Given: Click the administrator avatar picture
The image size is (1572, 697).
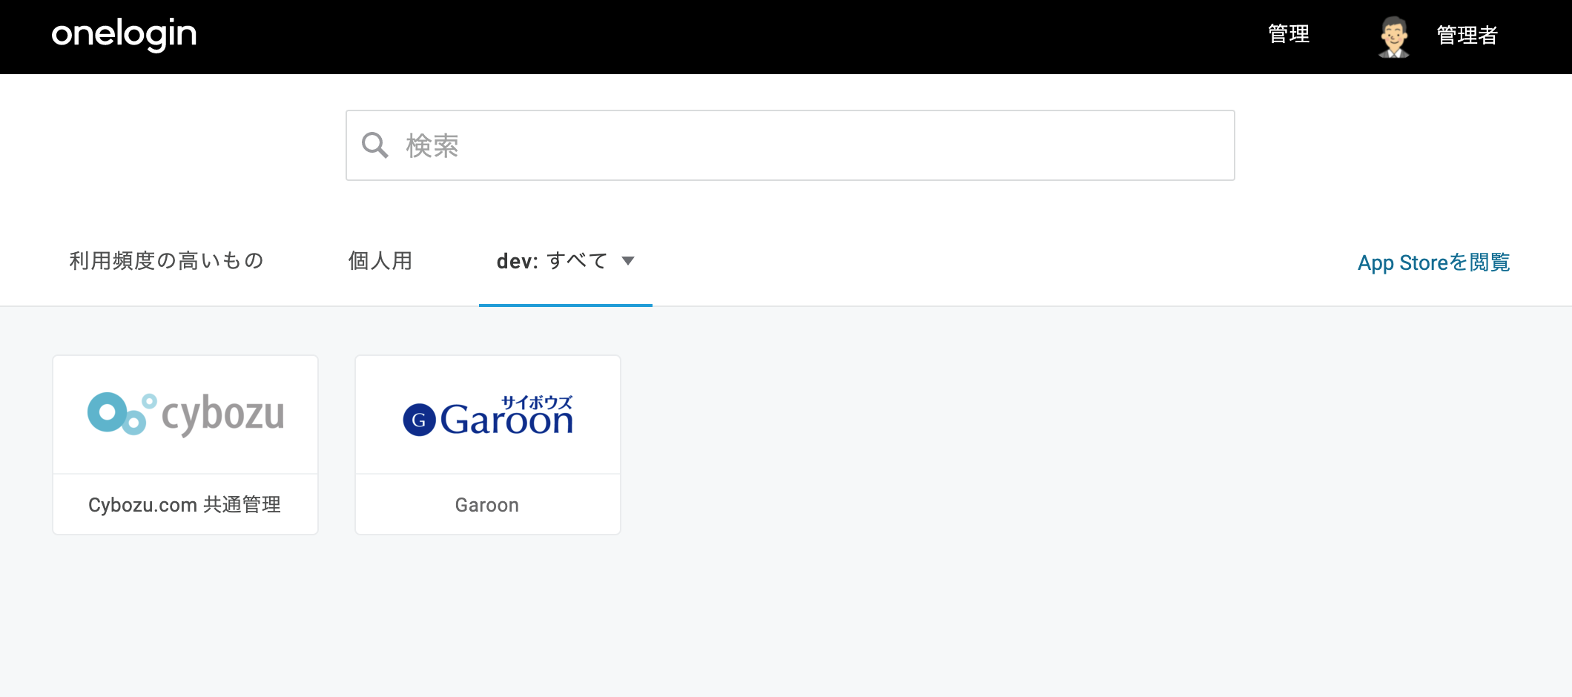Looking at the screenshot, I should 1394,36.
